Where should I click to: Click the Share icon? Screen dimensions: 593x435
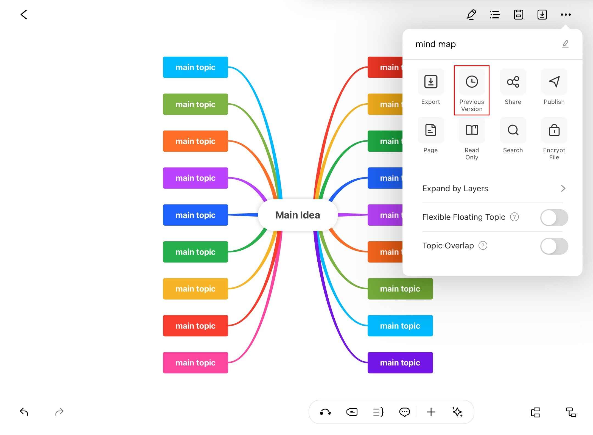pos(513,82)
